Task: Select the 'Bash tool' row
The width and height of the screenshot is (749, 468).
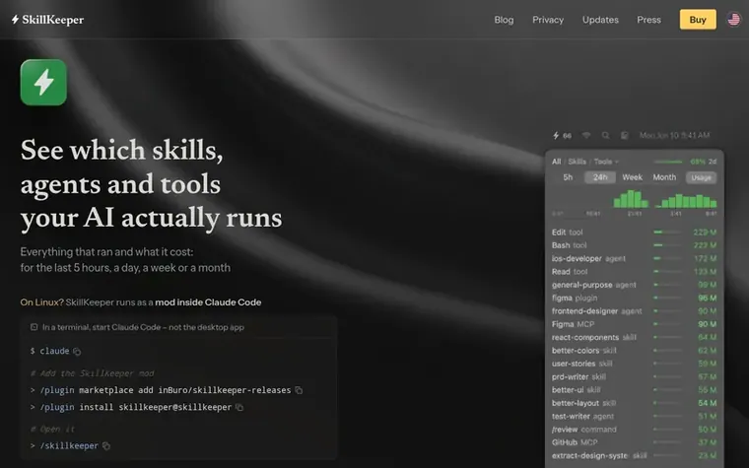Action: click(634, 245)
